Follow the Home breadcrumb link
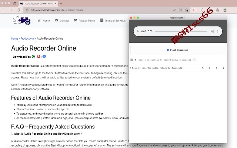The height and width of the screenshot is (148, 237). (14, 38)
